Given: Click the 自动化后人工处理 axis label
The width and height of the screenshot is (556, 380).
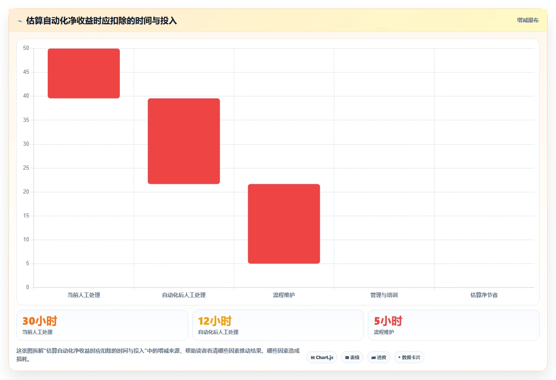Looking at the screenshot, I should [x=184, y=295].
